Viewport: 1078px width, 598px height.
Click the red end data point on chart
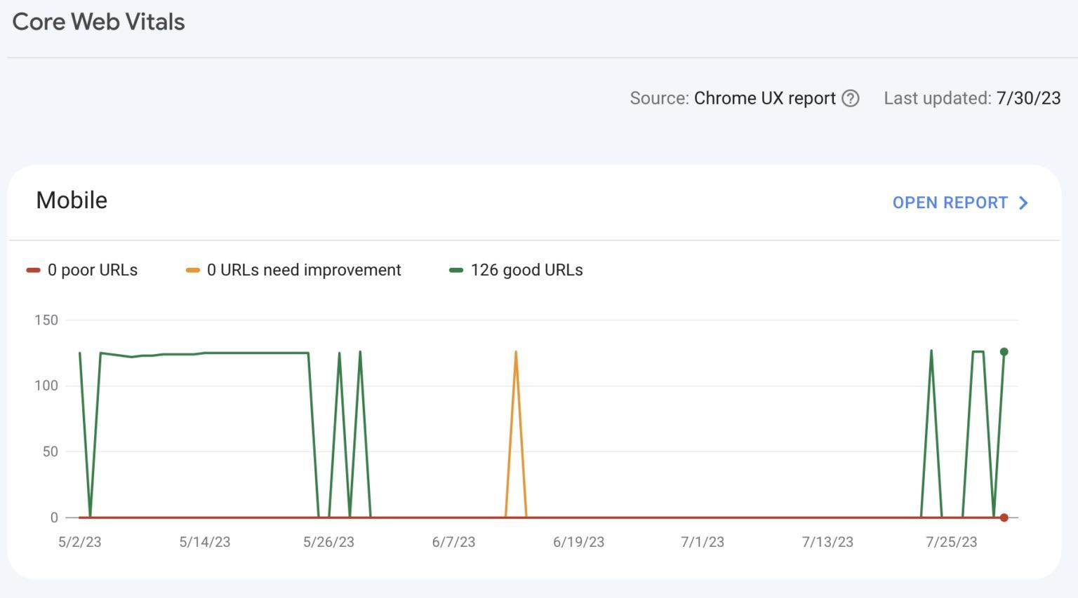[1004, 518]
